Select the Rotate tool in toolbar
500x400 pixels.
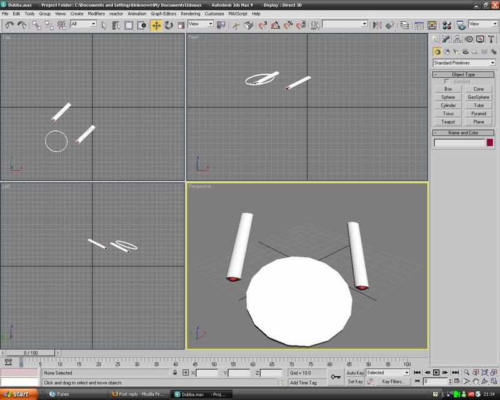(169, 25)
